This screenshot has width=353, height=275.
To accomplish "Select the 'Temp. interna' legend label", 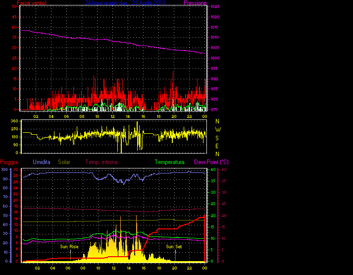I will [101, 162].
